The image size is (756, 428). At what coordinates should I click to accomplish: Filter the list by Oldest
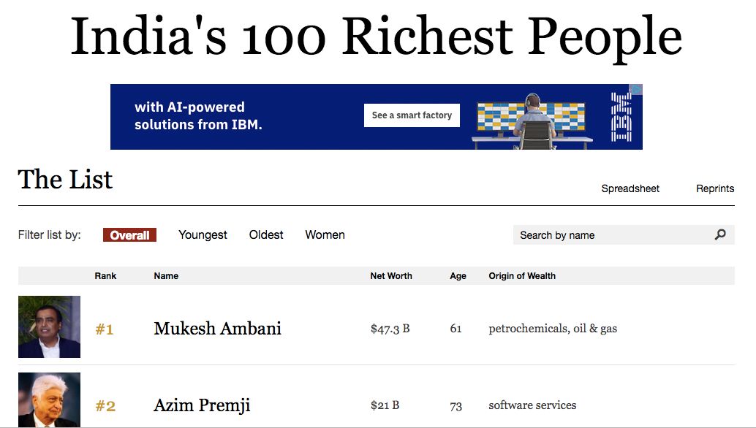click(x=266, y=235)
